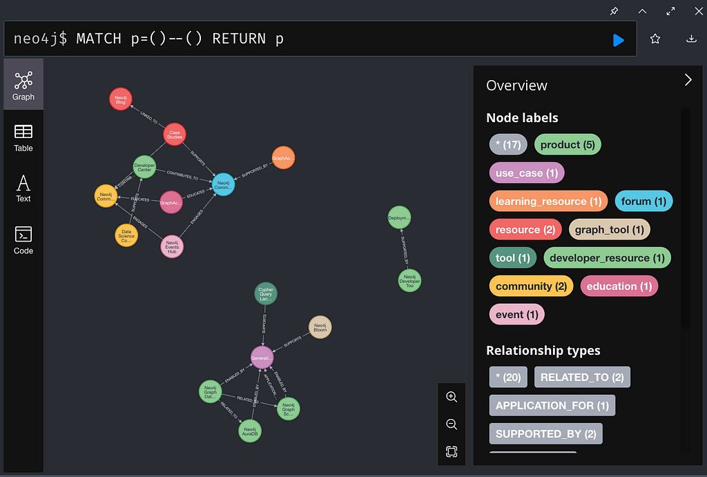This screenshot has height=477, width=707.
Task: Expand frame to fullscreen
Action: (x=671, y=11)
